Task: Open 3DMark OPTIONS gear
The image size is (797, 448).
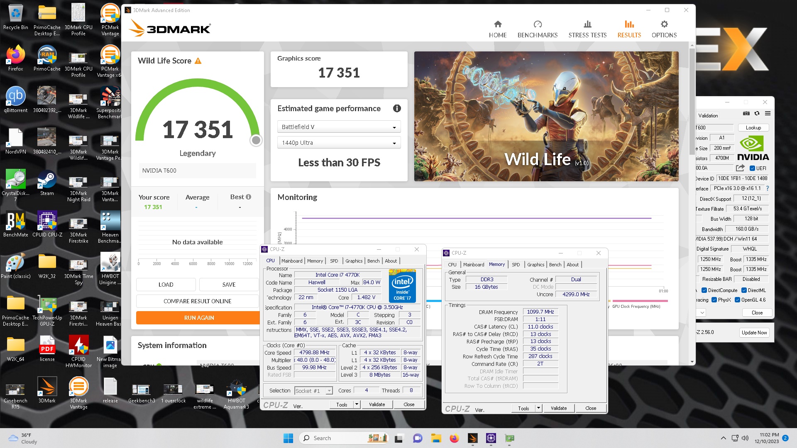Action: (664, 29)
